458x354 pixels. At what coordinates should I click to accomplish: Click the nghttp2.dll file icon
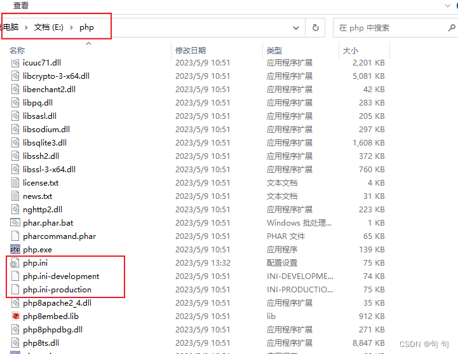point(15,210)
